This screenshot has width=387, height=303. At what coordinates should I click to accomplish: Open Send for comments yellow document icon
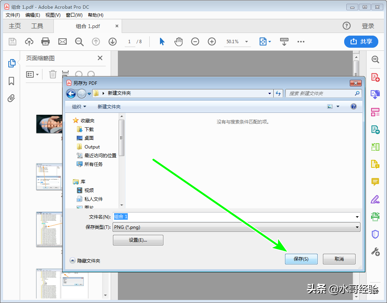[x=375, y=164]
